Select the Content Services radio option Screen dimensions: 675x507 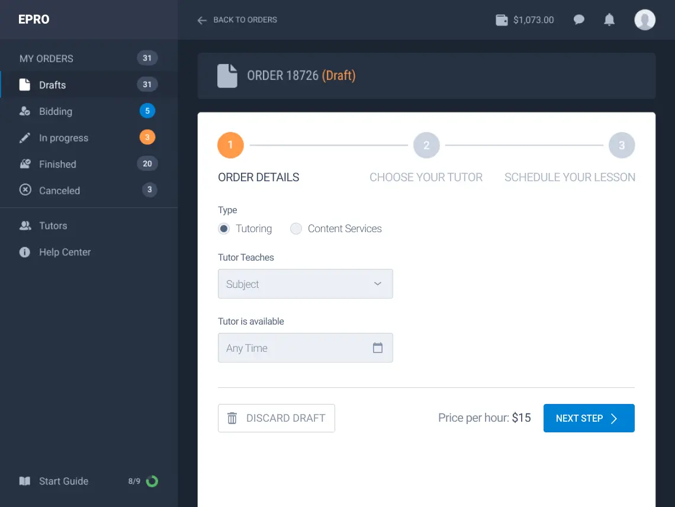coord(296,229)
